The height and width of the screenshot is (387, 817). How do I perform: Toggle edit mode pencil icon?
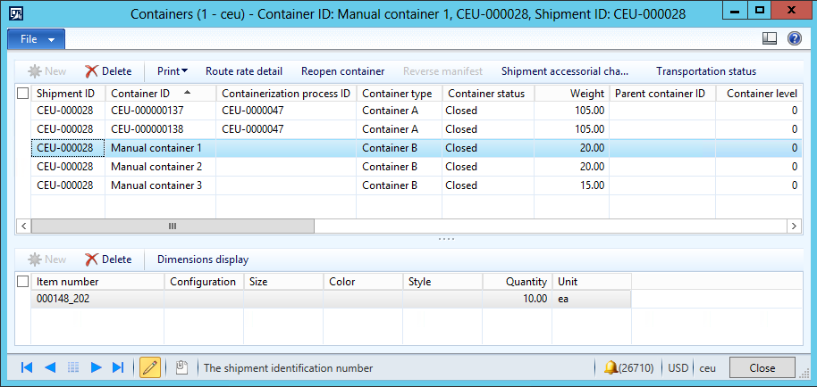coord(150,367)
